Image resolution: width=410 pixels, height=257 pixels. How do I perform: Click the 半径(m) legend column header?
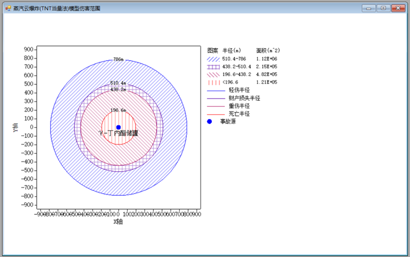[x=232, y=51]
